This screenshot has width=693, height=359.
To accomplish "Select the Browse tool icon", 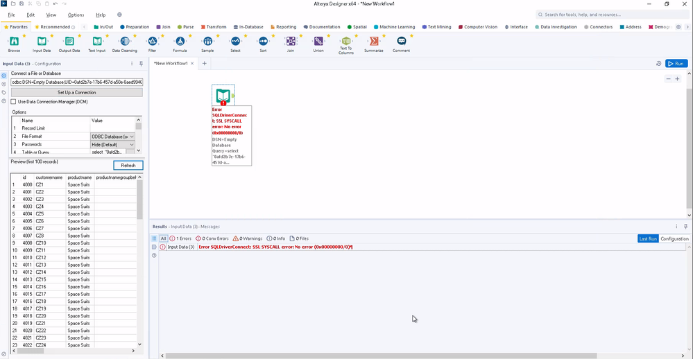I will pyautogui.click(x=14, y=42).
